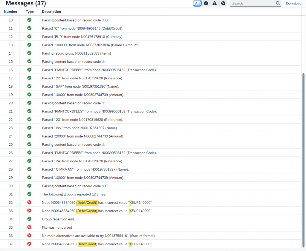Select the Reference " 23" parsed message

point(82,120)
